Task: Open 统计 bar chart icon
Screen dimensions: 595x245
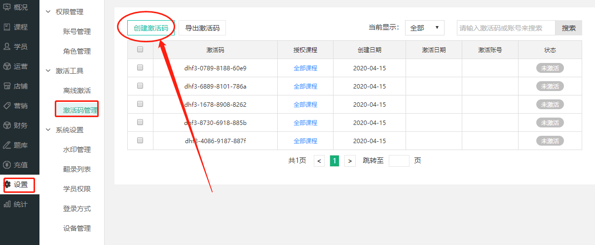Action: pyautogui.click(x=7, y=204)
